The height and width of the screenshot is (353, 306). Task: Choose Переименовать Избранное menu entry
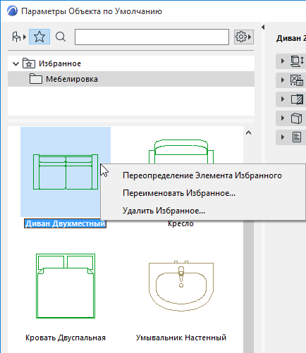pyautogui.click(x=179, y=193)
